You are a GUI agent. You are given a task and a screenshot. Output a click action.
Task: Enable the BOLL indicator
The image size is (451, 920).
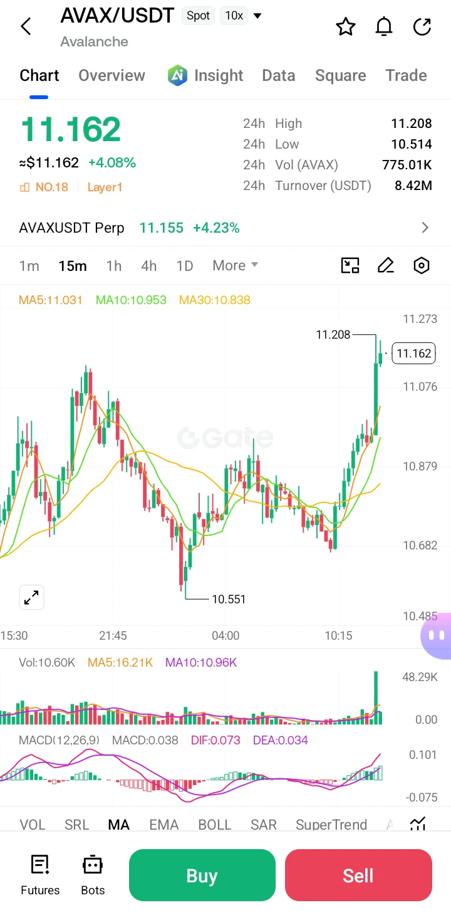point(215,825)
